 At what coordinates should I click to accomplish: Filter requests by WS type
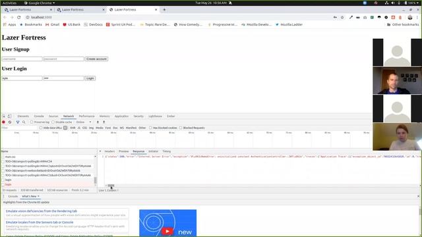pyautogui.click(x=121, y=128)
